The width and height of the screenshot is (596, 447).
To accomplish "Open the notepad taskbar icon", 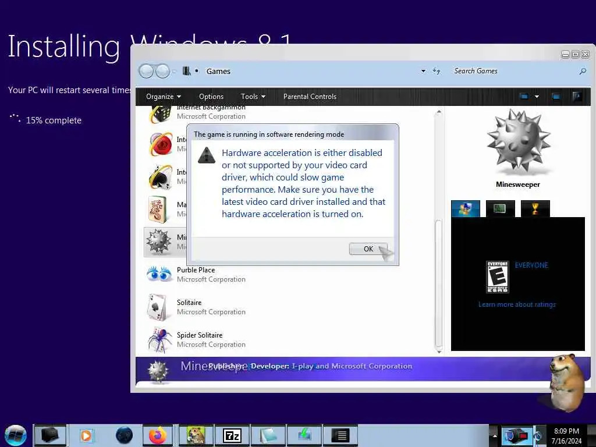I will click(268, 435).
